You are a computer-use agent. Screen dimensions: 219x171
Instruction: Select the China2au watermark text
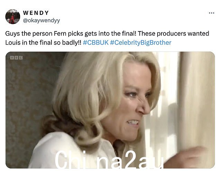pos(109,160)
